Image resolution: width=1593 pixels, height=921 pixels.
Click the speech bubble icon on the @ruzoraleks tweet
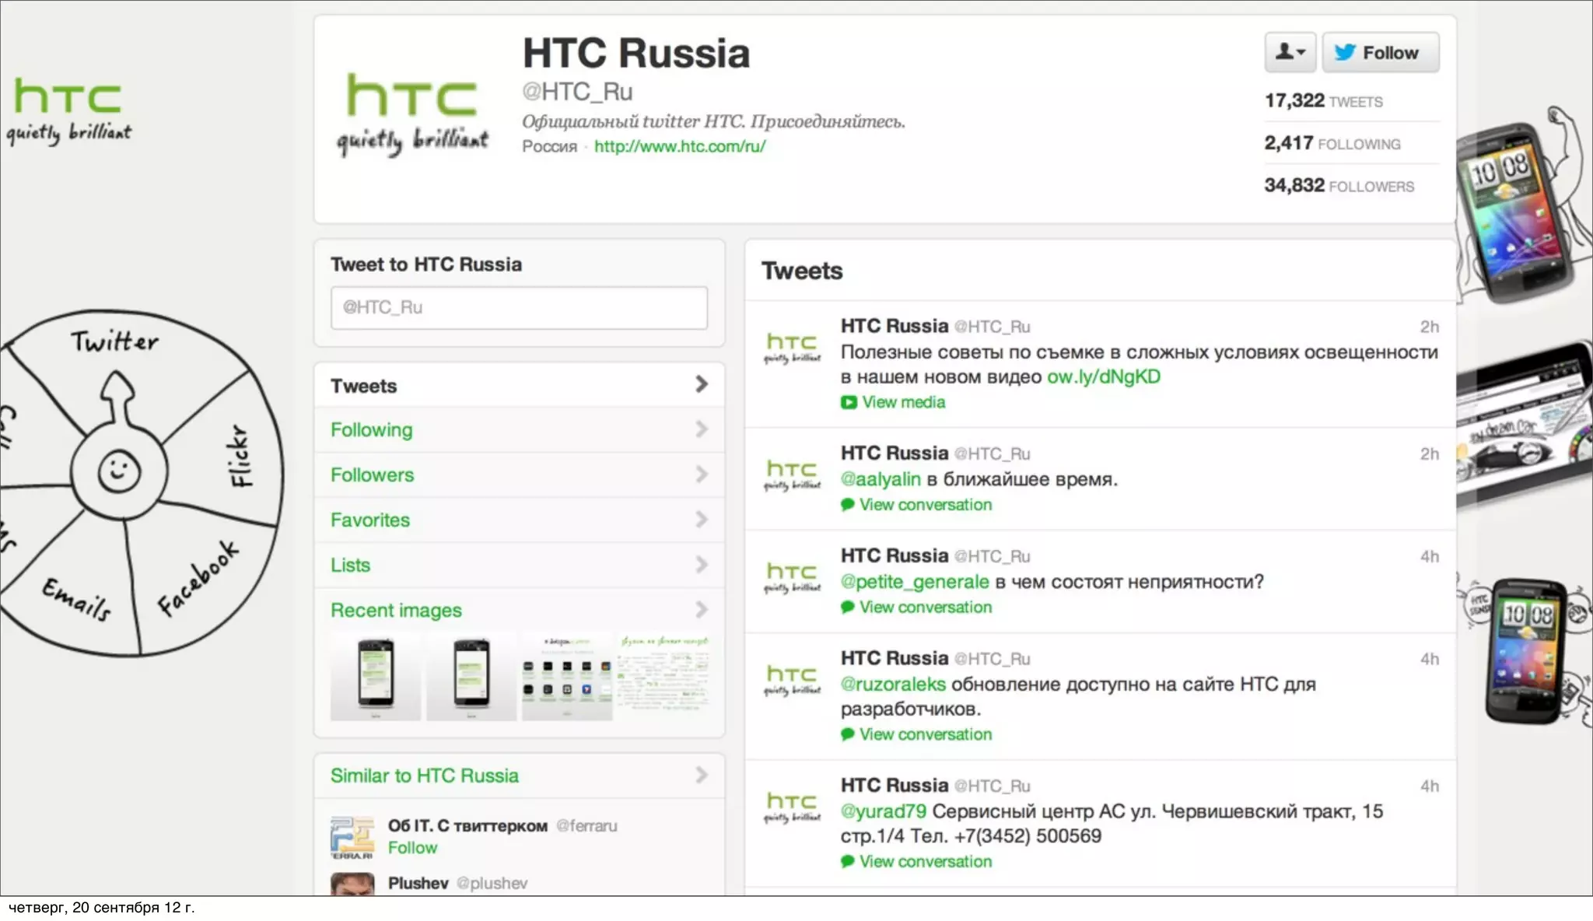point(848,734)
